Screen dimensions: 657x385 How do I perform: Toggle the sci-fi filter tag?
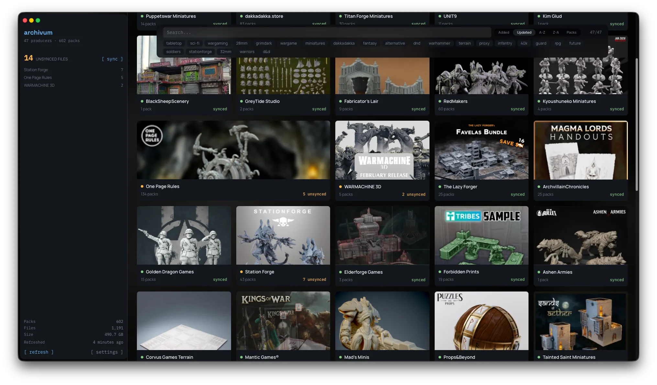[195, 43]
